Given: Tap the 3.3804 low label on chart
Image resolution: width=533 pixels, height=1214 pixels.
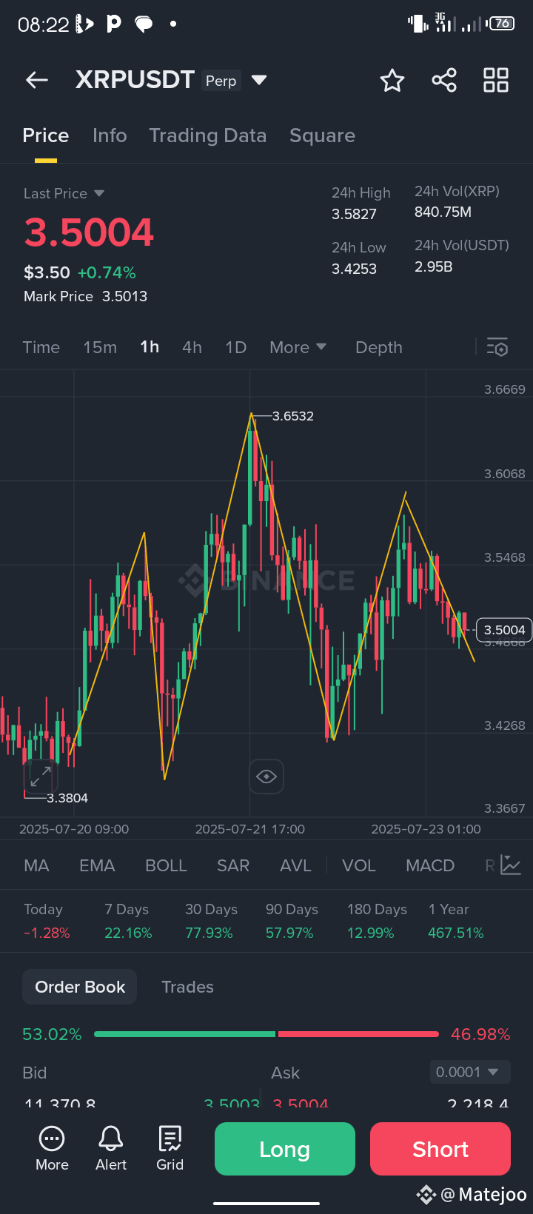Looking at the screenshot, I should (67, 798).
